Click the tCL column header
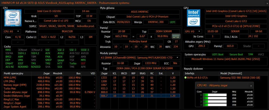 point(114,74)
